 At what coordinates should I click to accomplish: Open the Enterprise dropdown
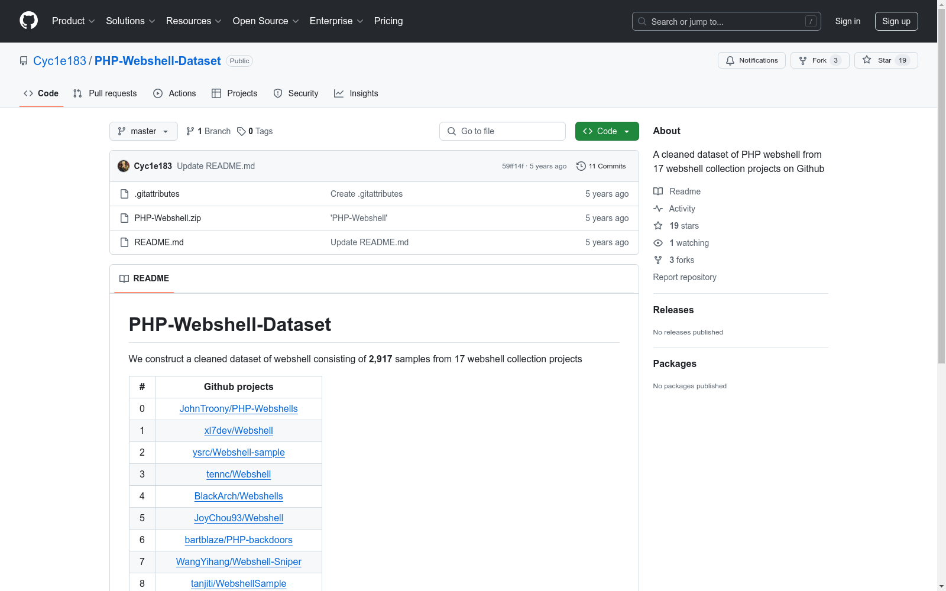click(336, 21)
